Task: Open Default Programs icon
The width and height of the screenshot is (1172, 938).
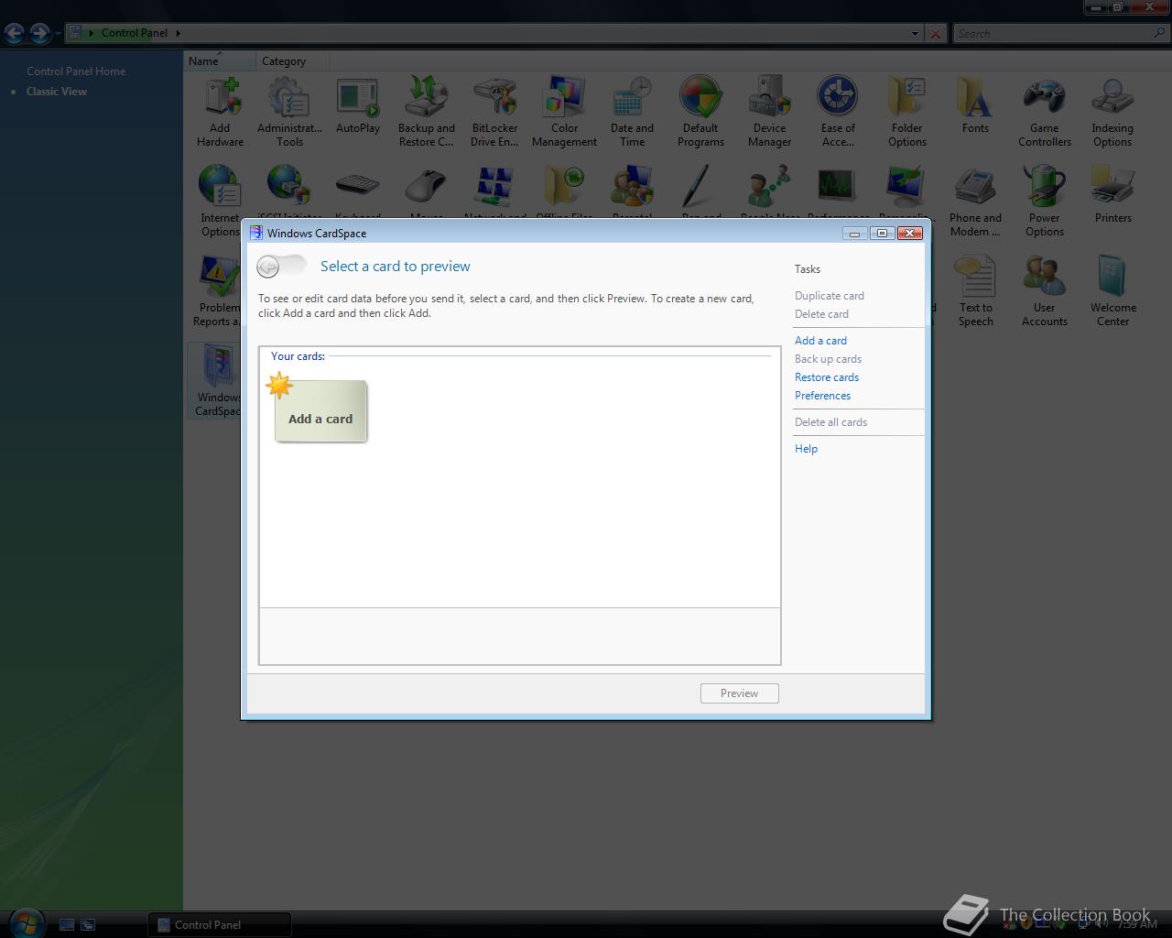Action: tap(700, 111)
